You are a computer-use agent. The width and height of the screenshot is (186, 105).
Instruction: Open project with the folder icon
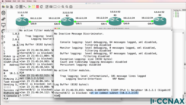coord(7,7)
